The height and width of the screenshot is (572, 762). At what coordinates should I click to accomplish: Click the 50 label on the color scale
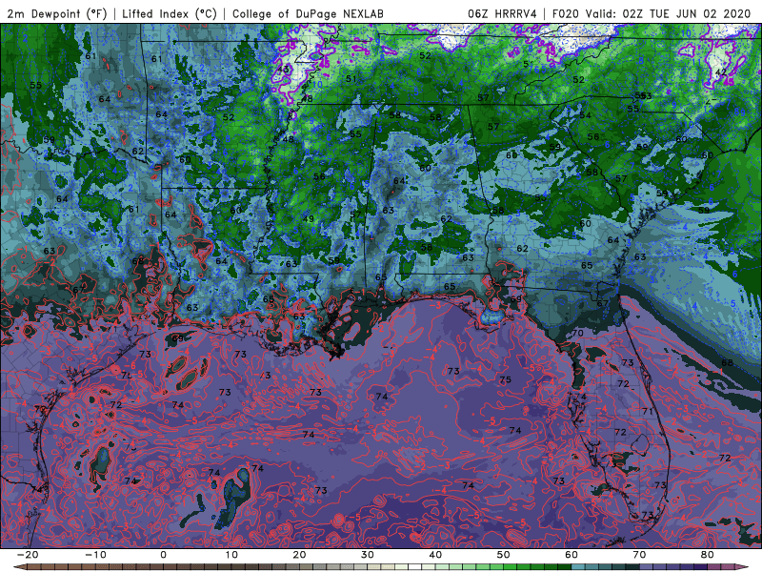click(504, 555)
